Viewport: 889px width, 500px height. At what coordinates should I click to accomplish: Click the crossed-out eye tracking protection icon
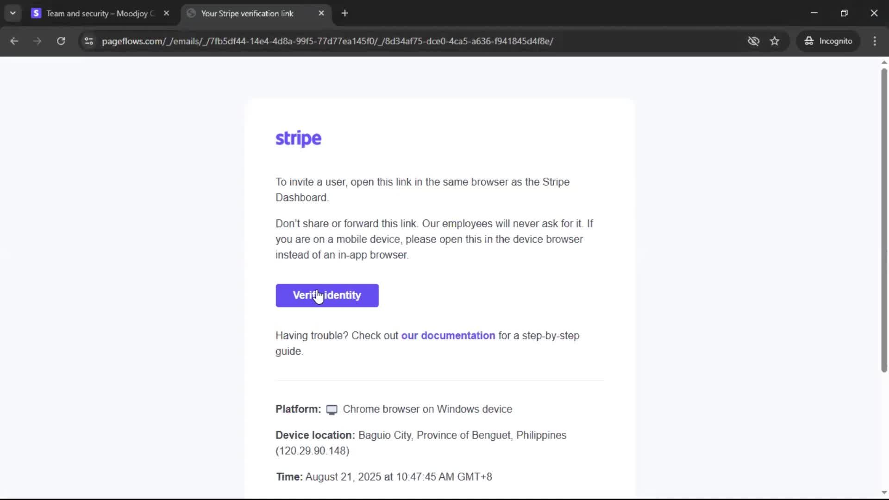(x=753, y=41)
